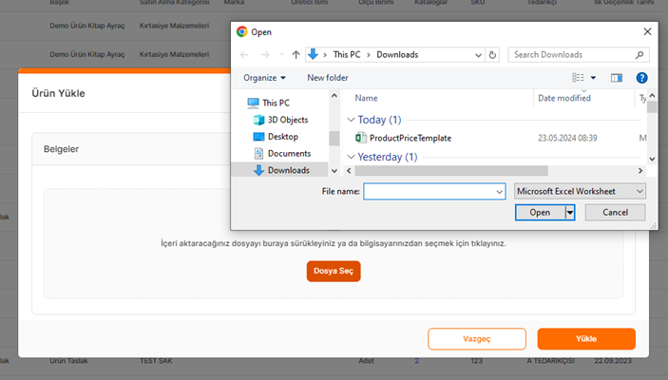The image size is (668, 380).
Task: Create a New folder
Action: [328, 78]
